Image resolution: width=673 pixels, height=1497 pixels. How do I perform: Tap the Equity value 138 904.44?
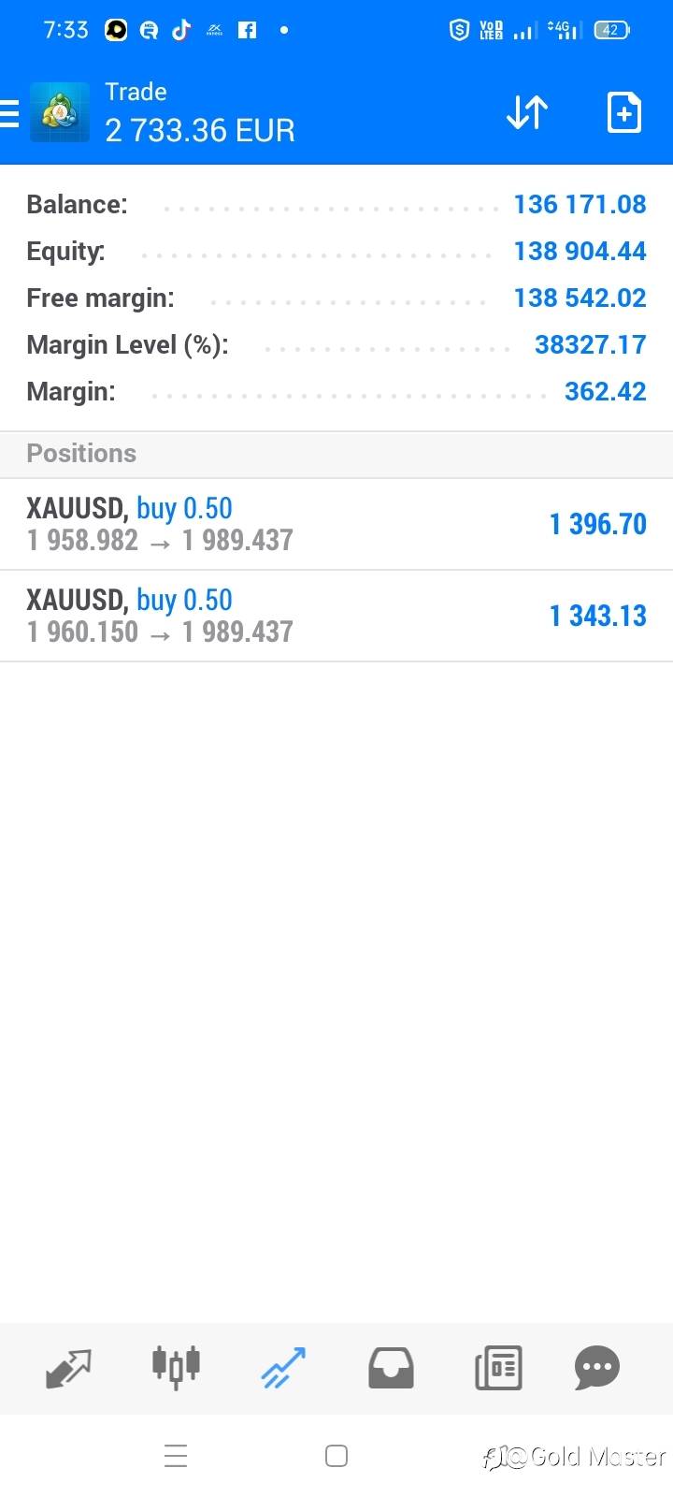coord(580,252)
